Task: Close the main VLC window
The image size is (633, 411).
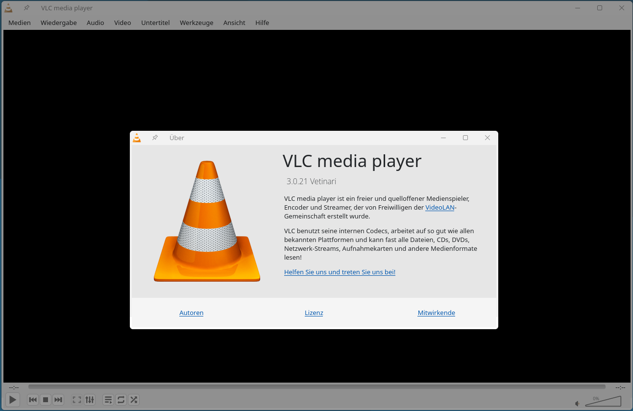Action: pyautogui.click(x=622, y=8)
